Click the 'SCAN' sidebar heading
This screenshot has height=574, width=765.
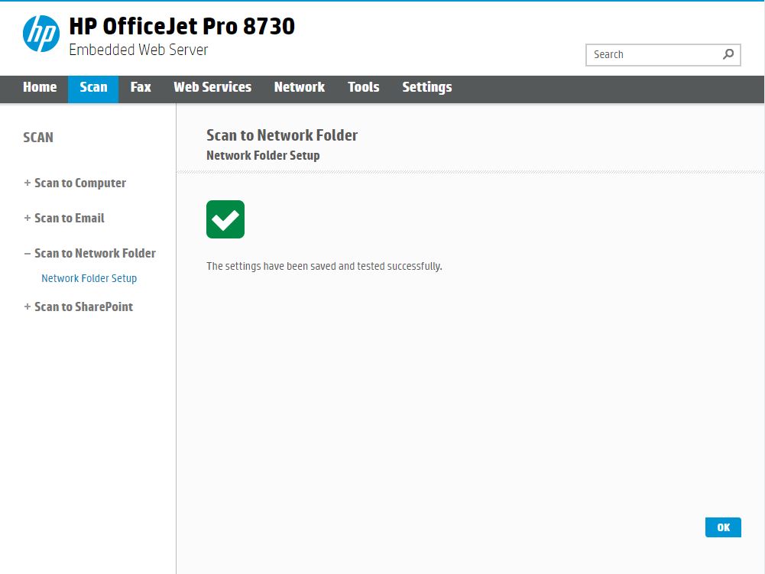pyautogui.click(x=38, y=138)
